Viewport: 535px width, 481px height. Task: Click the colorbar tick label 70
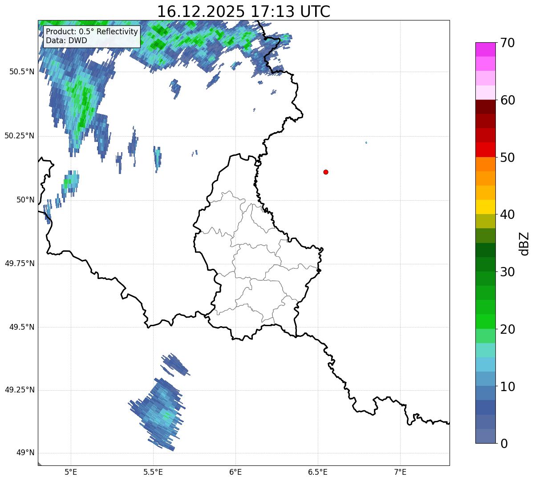[x=507, y=43]
